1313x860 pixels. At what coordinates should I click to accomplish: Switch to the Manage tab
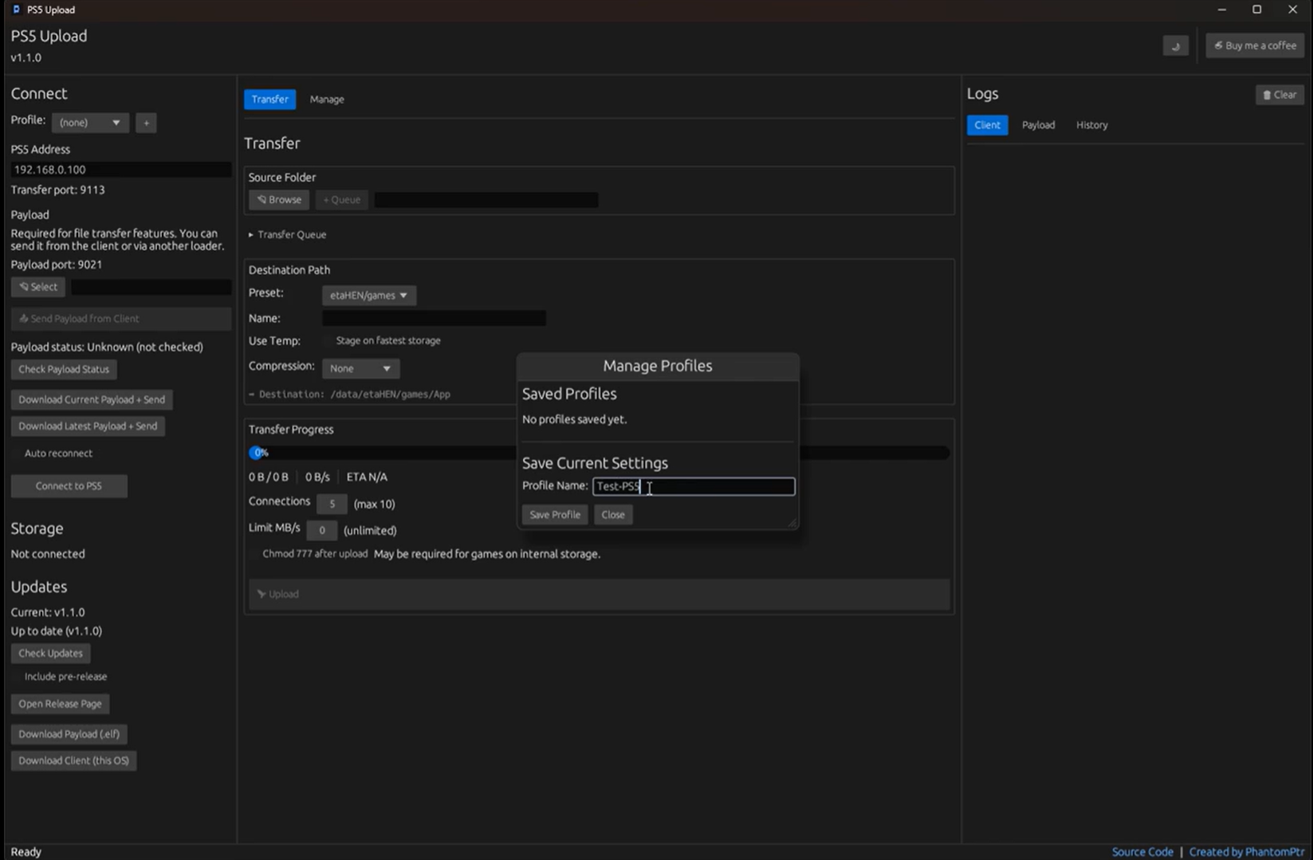point(327,100)
